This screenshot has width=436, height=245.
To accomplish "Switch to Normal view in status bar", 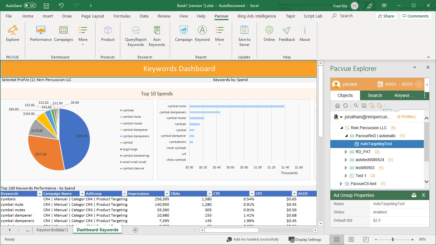I will point(337,239).
